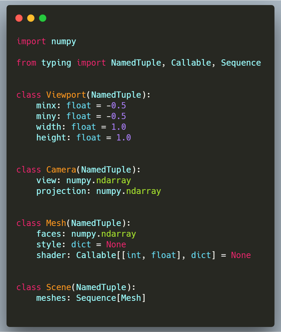Click 'float' on the height line
Image resolution: width=281 pixels, height=332 pixels.
[x=89, y=137]
